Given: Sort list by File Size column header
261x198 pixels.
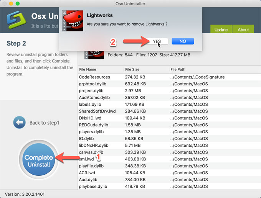Looking at the screenshot, I should click(146, 69).
